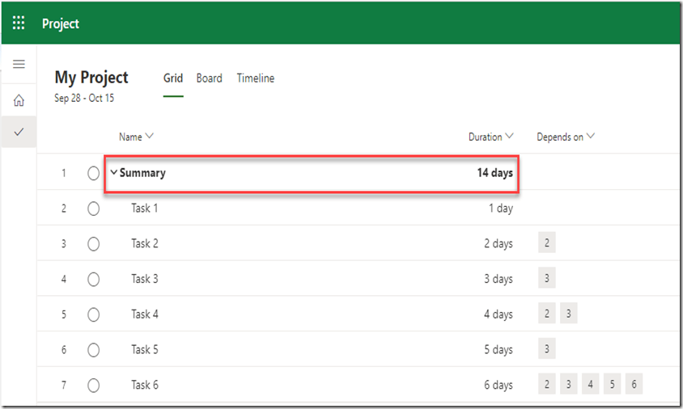Switch to the Timeline tab

coord(255,78)
